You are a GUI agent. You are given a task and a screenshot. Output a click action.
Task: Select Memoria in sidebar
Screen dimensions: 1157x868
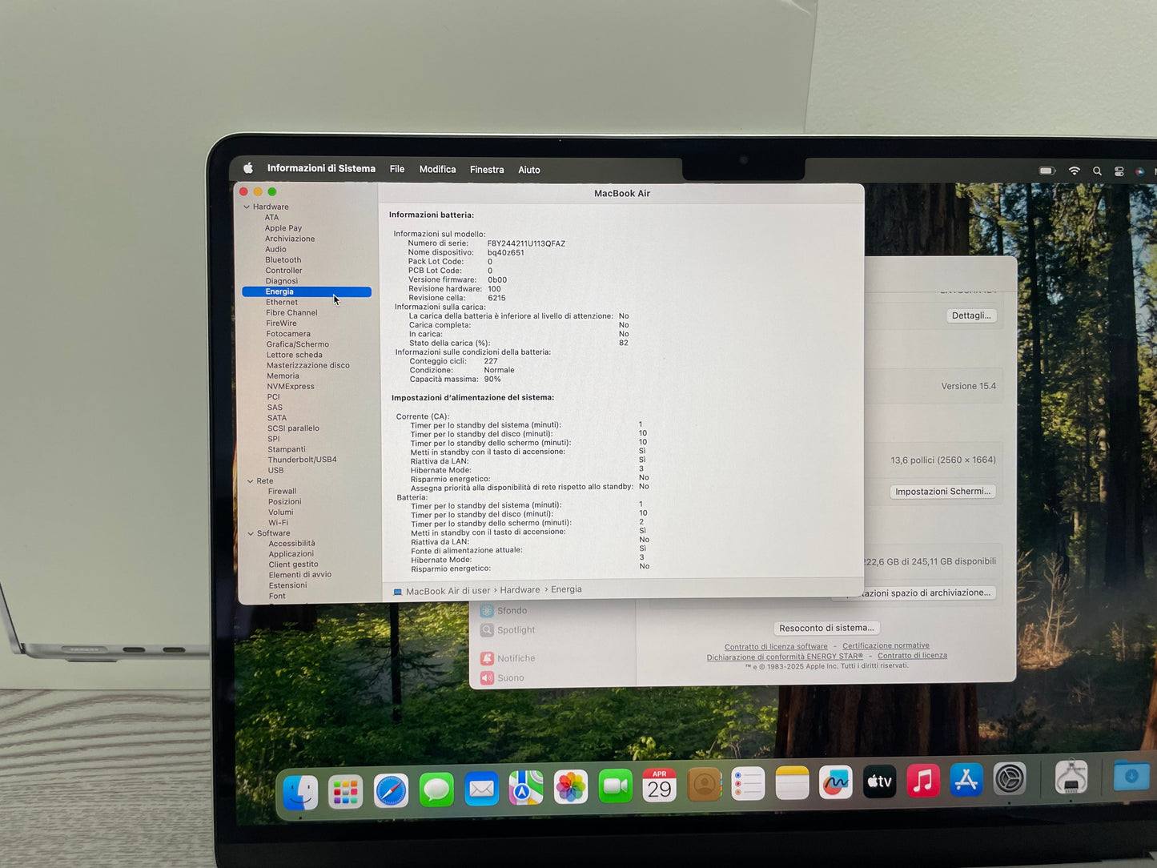click(x=283, y=376)
